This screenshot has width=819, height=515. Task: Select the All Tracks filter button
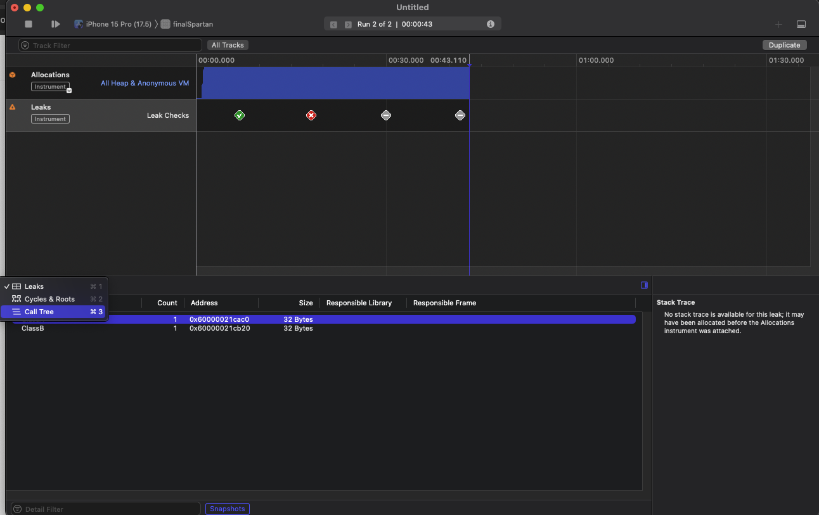click(228, 45)
